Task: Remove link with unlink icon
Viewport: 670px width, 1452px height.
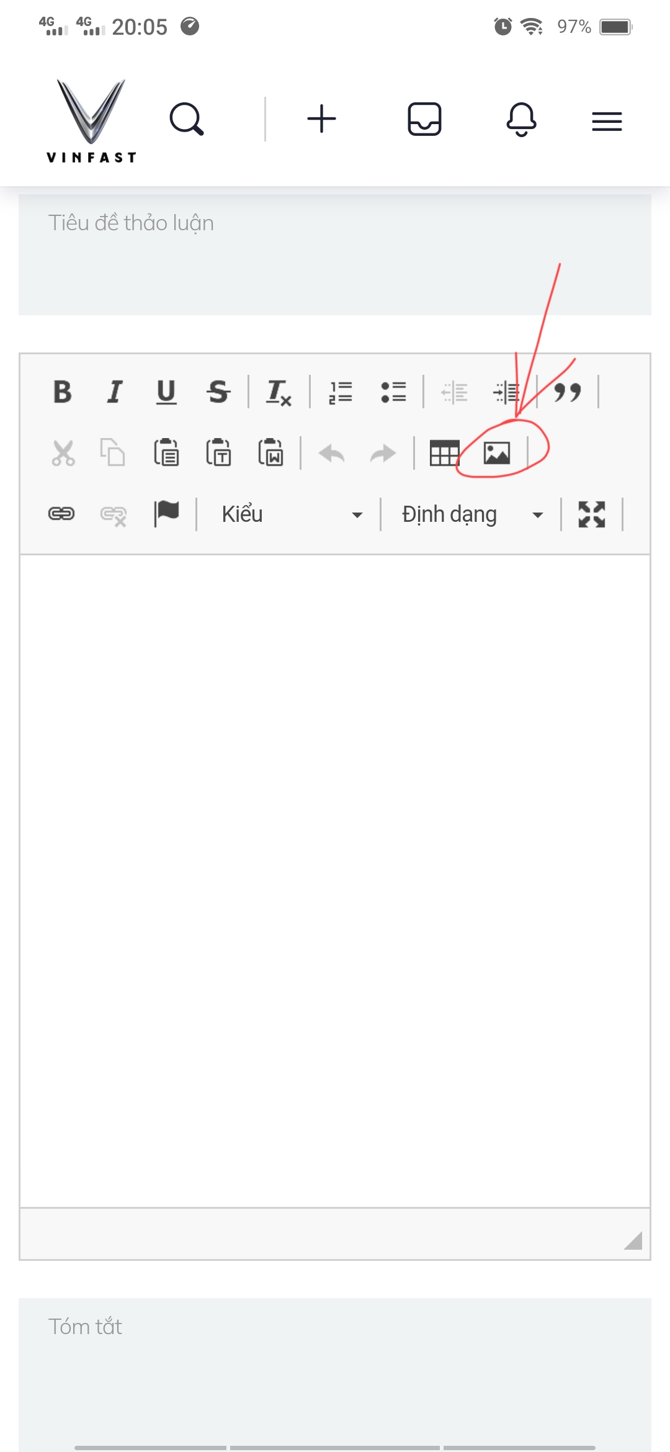Action: pyautogui.click(x=114, y=515)
